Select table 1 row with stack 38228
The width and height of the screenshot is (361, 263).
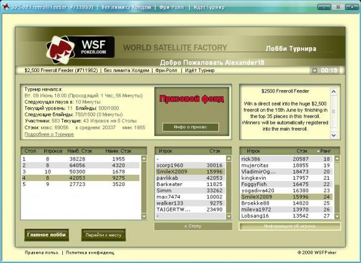(x=80, y=159)
